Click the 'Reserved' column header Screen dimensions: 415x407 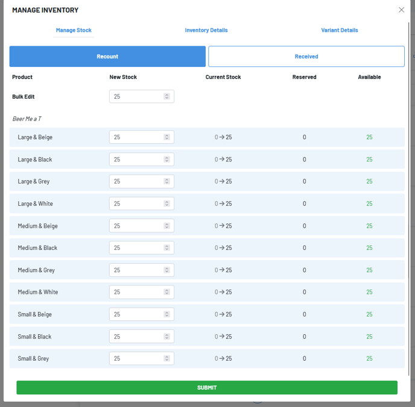pyautogui.click(x=304, y=77)
